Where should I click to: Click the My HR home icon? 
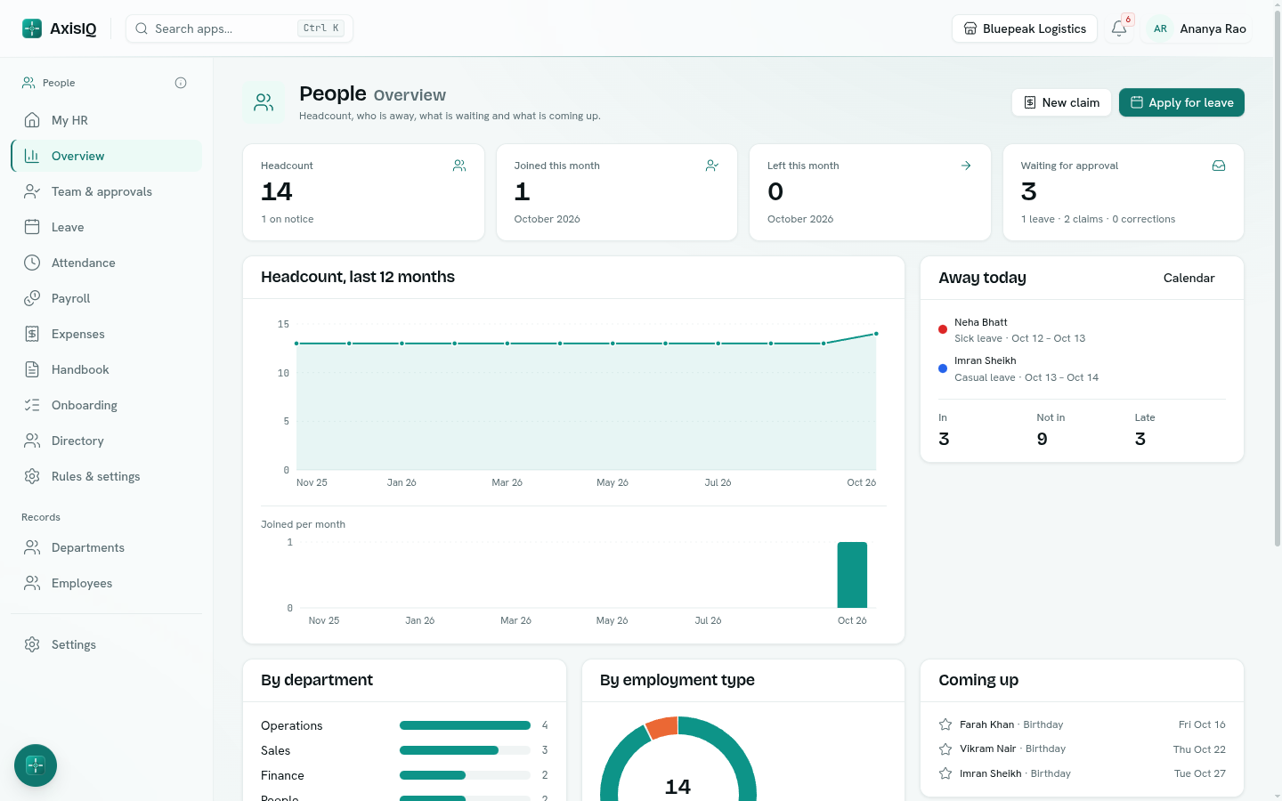tap(32, 120)
